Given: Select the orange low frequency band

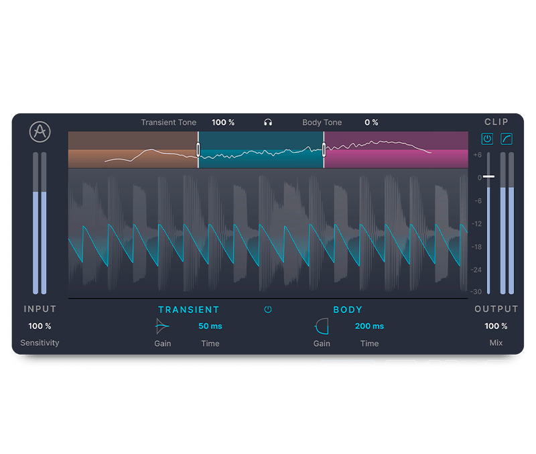Looking at the screenshot, I should click(133, 150).
